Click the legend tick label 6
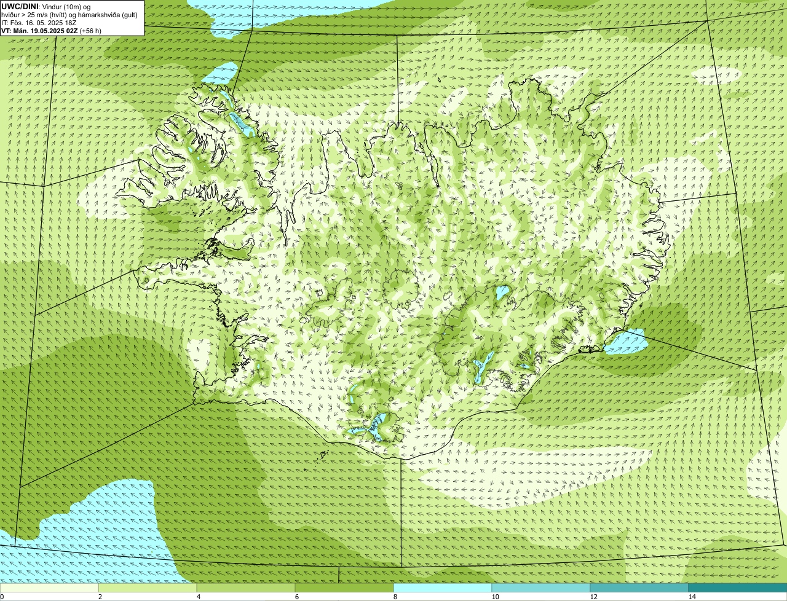 click(296, 597)
